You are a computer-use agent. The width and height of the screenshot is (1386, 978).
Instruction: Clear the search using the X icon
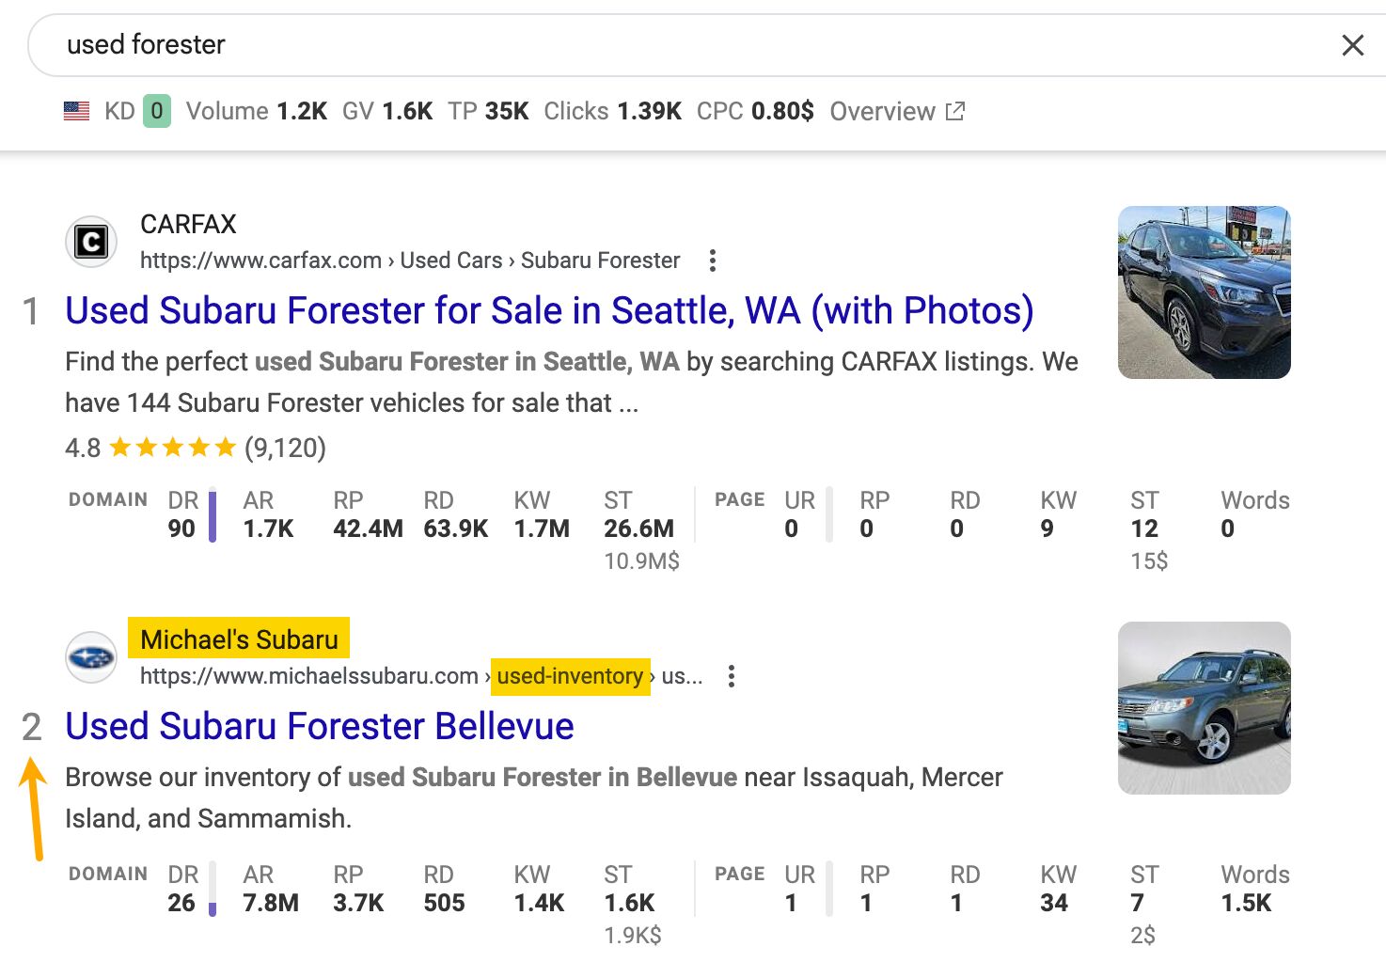[1352, 44]
